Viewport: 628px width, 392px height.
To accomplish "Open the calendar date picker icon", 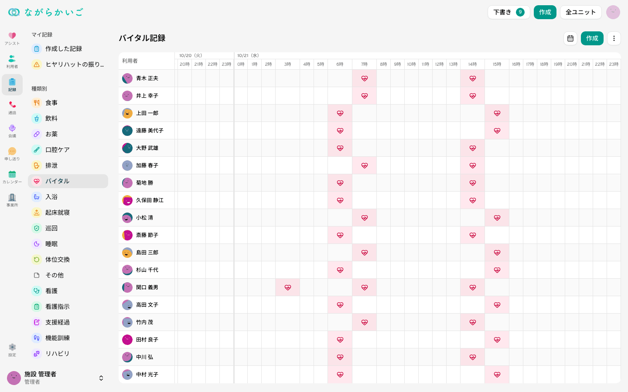I will (570, 38).
